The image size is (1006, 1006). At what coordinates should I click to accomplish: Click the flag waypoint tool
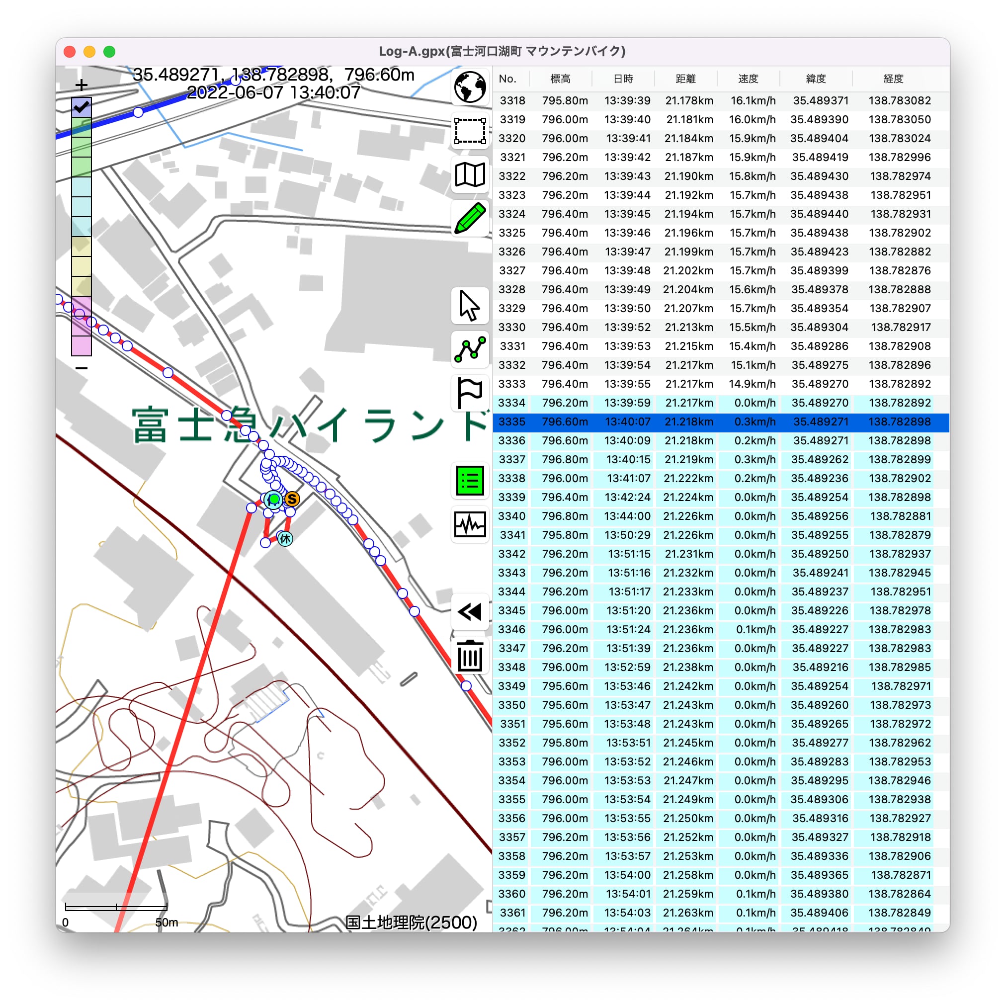point(470,393)
